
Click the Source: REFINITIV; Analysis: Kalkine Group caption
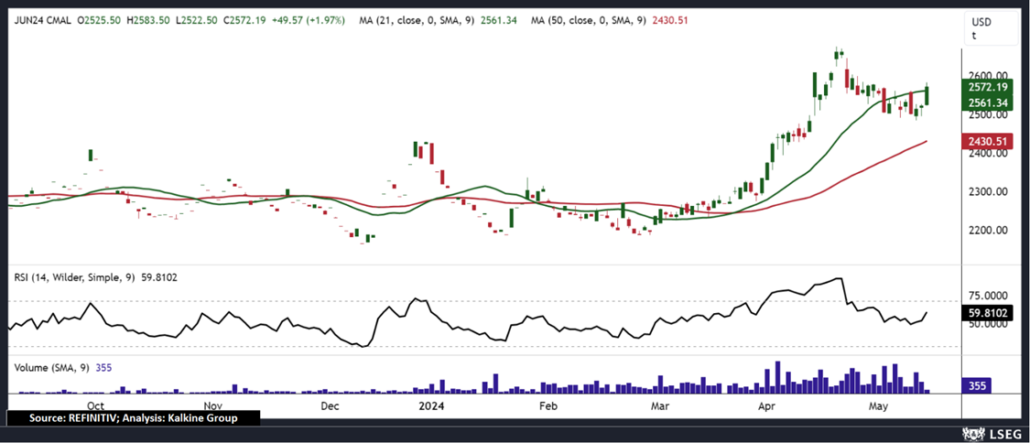[133, 418]
